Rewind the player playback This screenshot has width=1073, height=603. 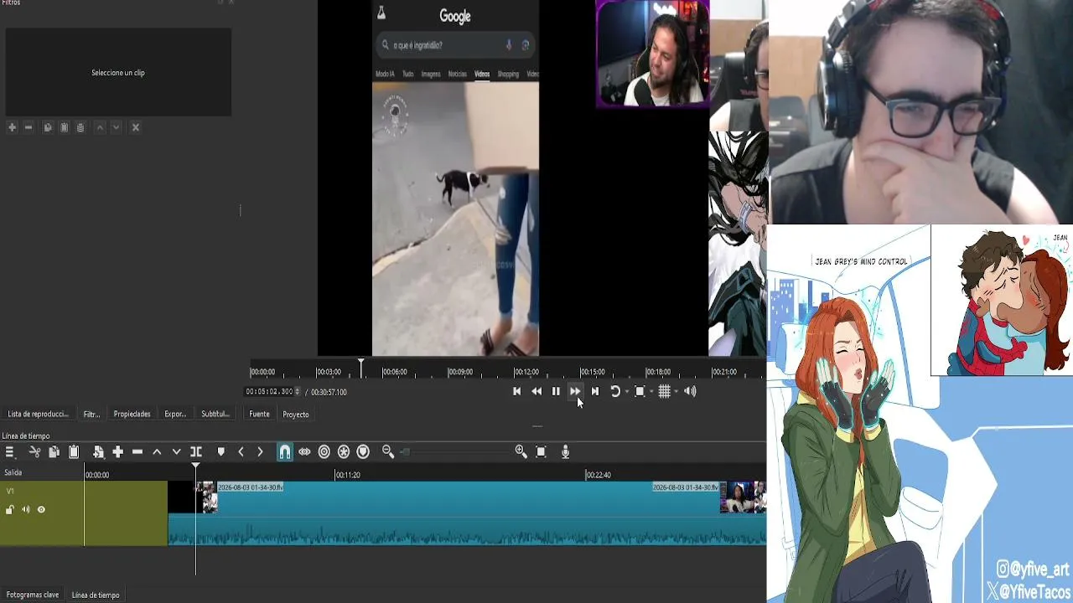[536, 391]
